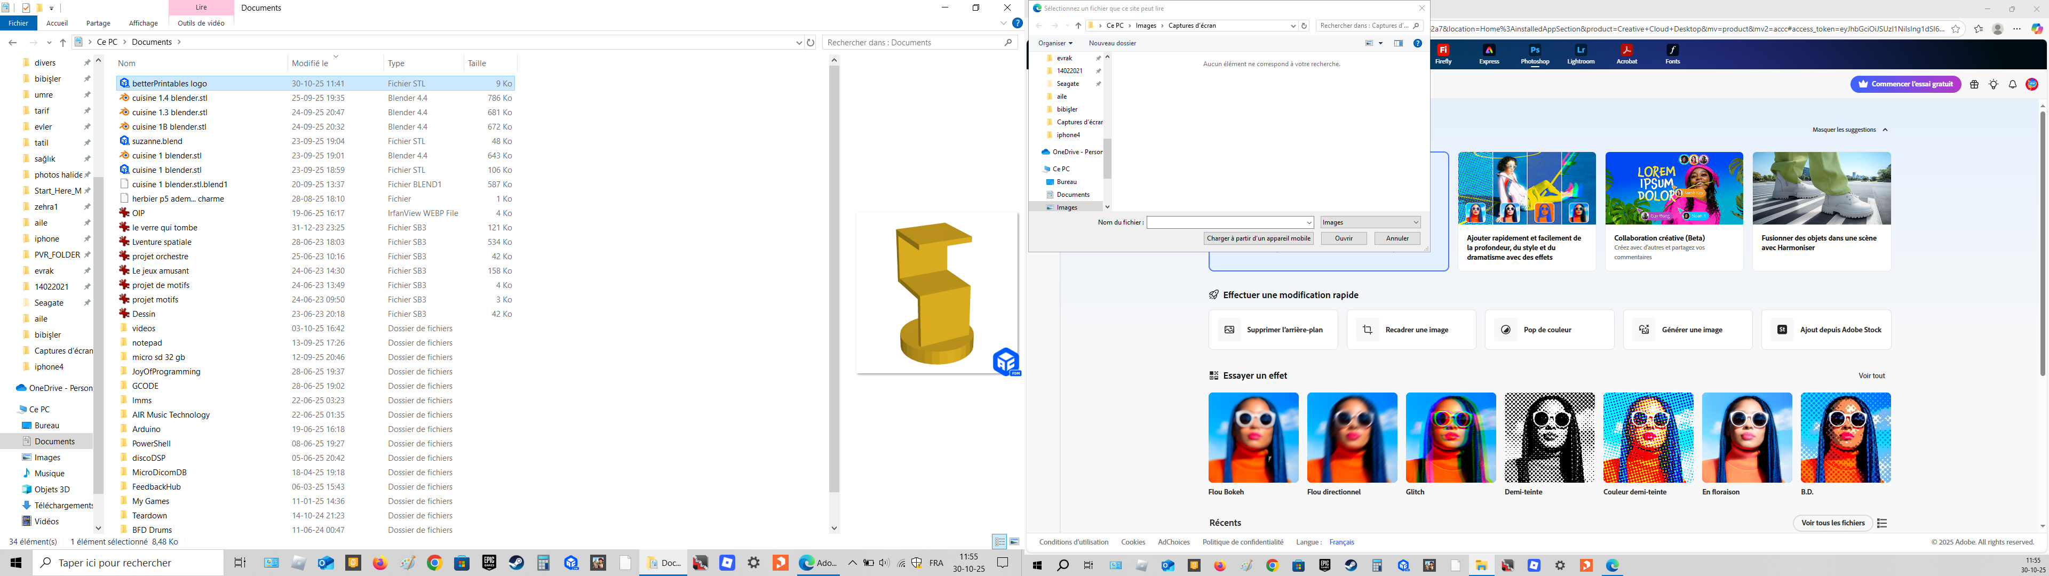Click the suzanne.blend file icon

tap(124, 141)
